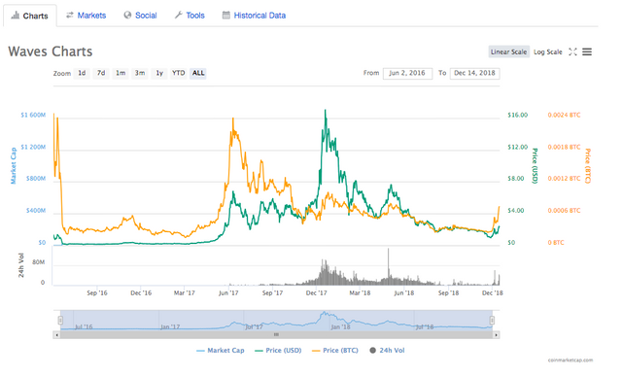Screen dimensions: 622x376
Task: Click the 80M volume axis label
Action: click(x=39, y=262)
